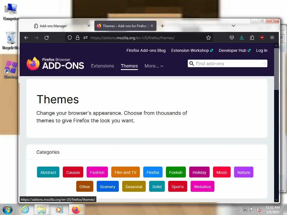
Task: Select Bloxstrap desktop shortcut
Action: pos(10,70)
